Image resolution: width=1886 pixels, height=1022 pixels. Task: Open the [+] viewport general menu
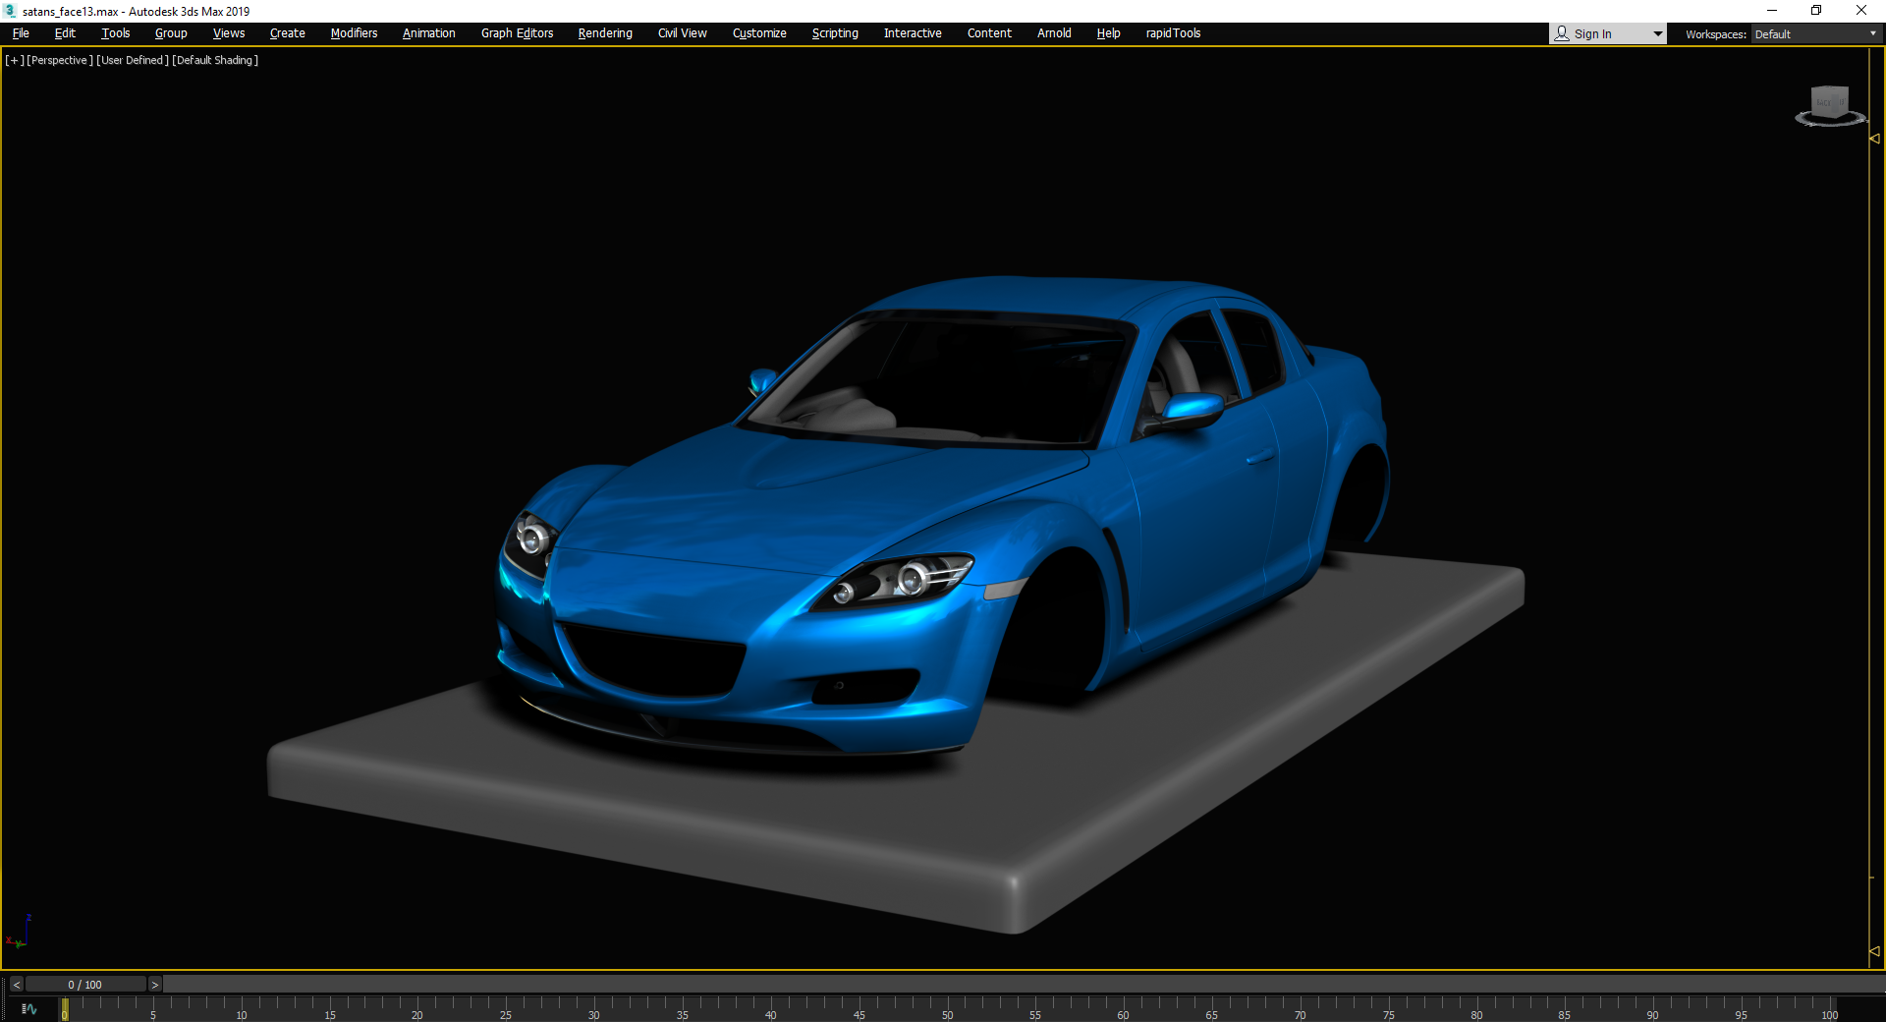pos(15,60)
